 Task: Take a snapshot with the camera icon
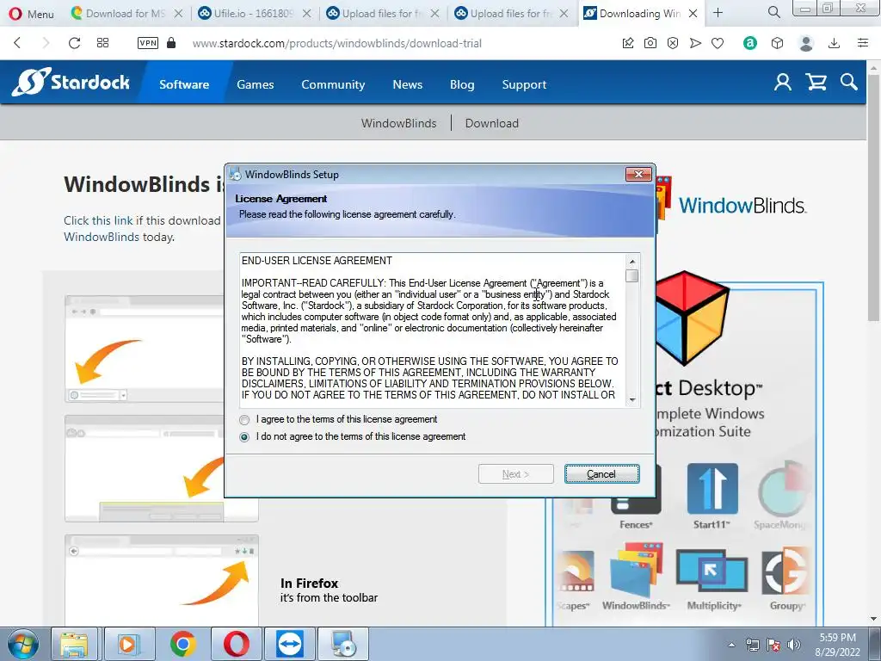(650, 43)
